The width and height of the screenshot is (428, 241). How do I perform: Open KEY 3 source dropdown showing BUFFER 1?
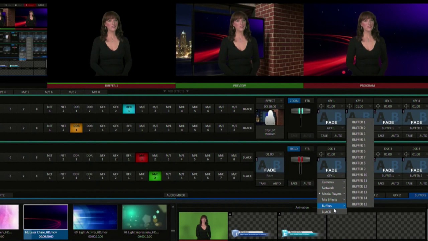[388, 128]
